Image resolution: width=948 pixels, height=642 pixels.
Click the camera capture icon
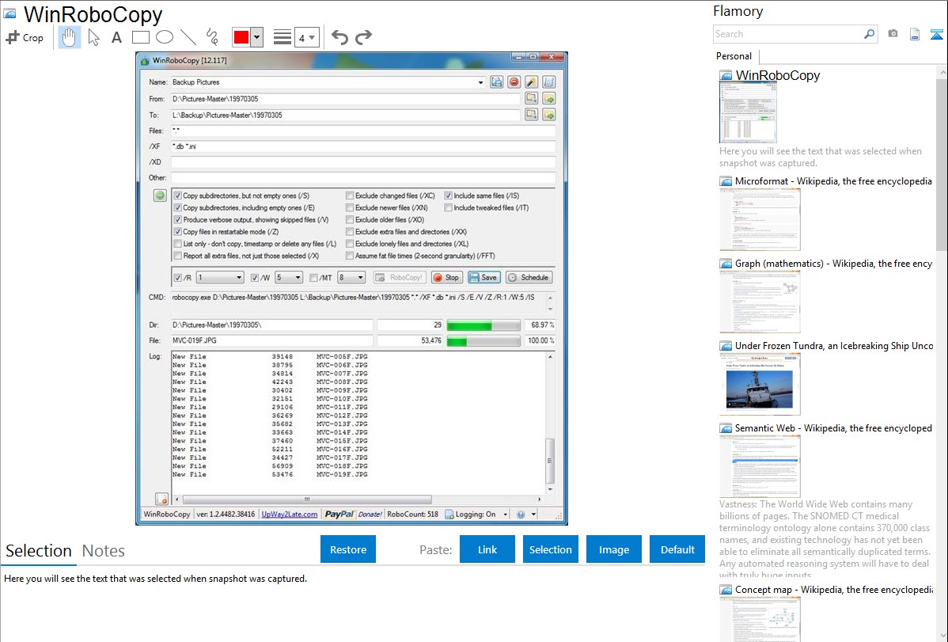[x=893, y=34]
